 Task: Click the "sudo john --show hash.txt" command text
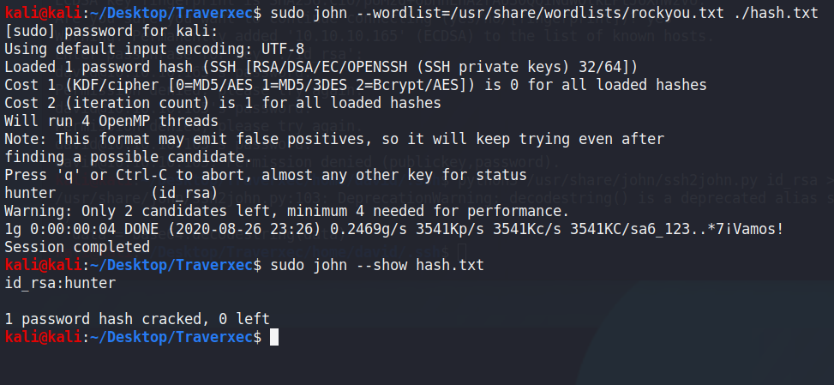click(x=377, y=265)
